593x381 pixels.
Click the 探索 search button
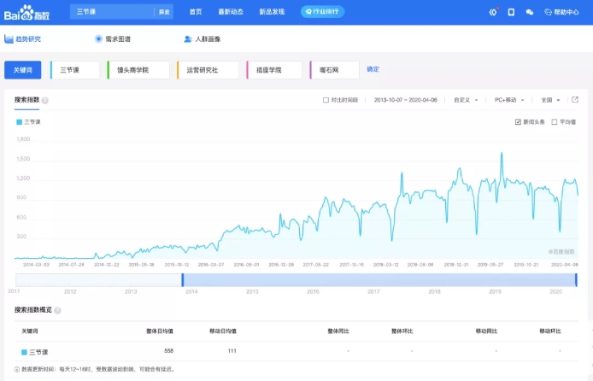point(164,12)
